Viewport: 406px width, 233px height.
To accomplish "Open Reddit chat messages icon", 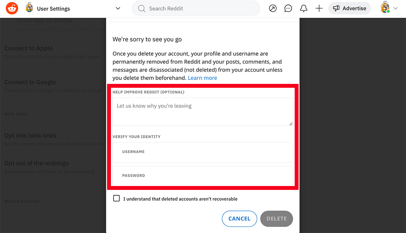I will [288, 8].
